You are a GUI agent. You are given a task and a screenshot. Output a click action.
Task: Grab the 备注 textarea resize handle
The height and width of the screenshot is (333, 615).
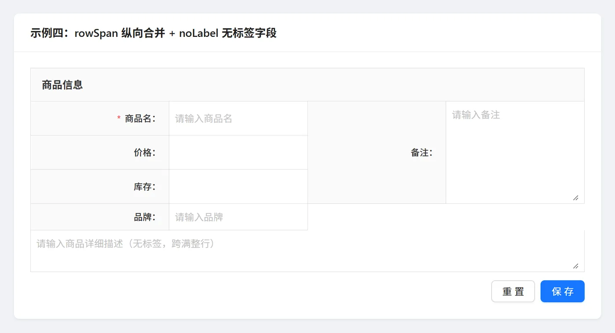(575, 198)
